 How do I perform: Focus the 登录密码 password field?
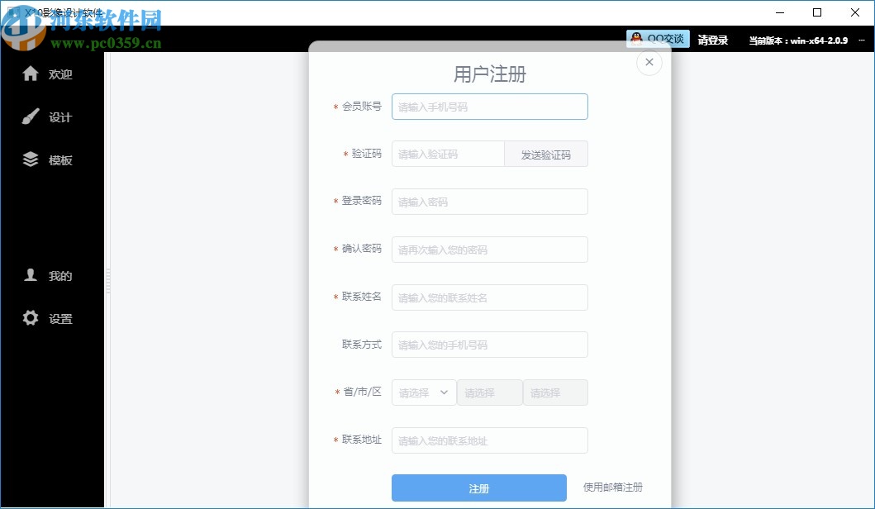(489, 201)
